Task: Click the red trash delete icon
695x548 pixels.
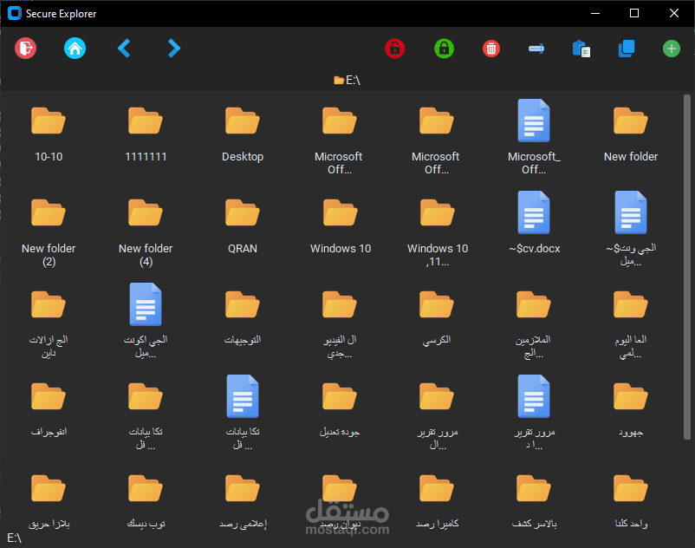Action: click(491, 49)
